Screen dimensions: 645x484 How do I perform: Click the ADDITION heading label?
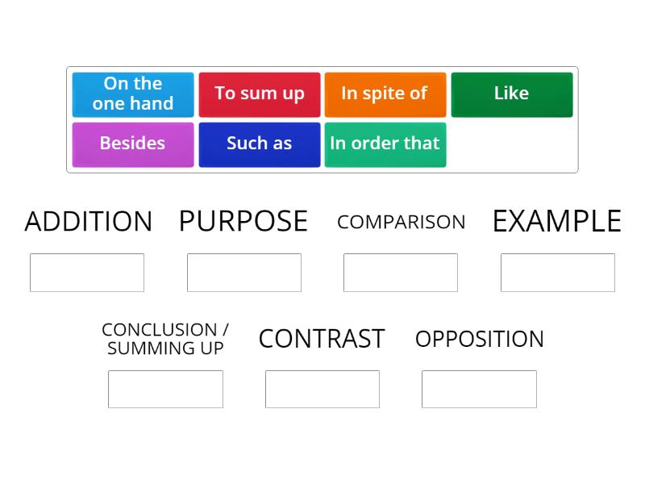(88, 221)
